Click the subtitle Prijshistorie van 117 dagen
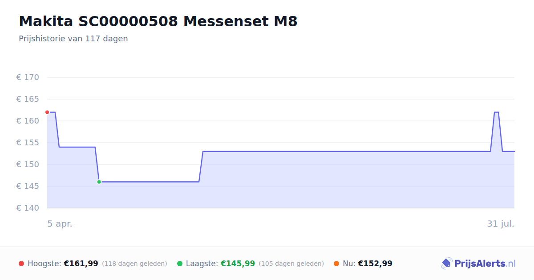This screenshot has height=280, width=534. 73,39
